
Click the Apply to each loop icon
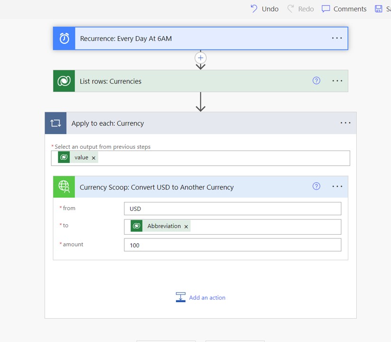tap(56, 123)
